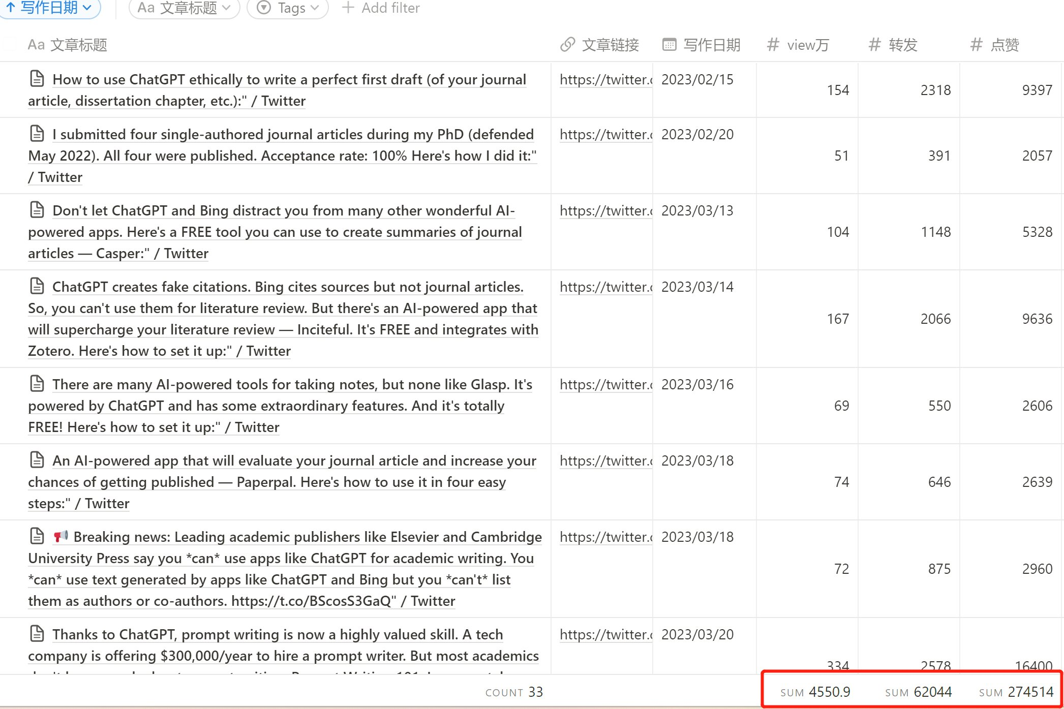Open page icon of four single-authored articles row
The height and width of the screenshot is (709, 1064).
[x=37, y=134]
